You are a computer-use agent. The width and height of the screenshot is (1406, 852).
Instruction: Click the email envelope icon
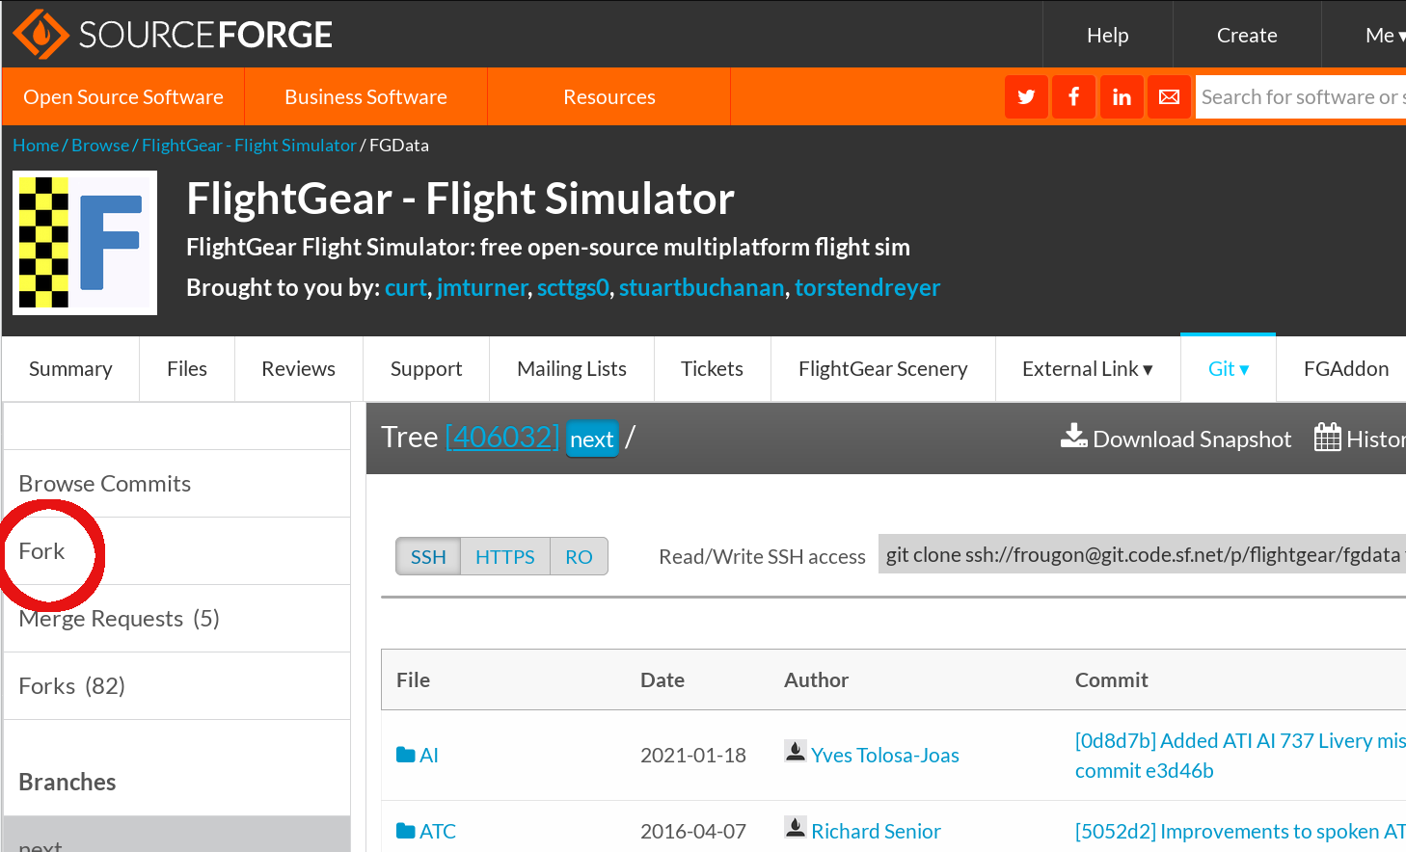[x=1169, y=96]
